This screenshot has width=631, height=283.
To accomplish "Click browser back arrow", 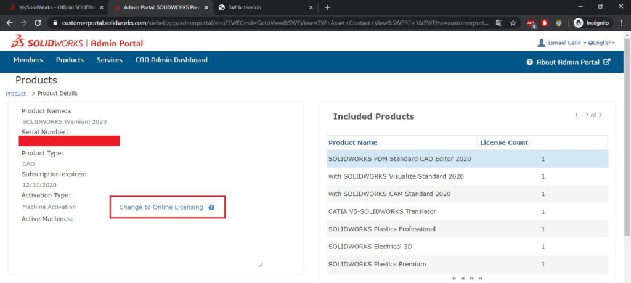I will [x=10, y=23].
